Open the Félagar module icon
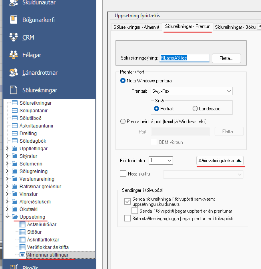This screenshot has height=269, width=261. tap(14, 55)
